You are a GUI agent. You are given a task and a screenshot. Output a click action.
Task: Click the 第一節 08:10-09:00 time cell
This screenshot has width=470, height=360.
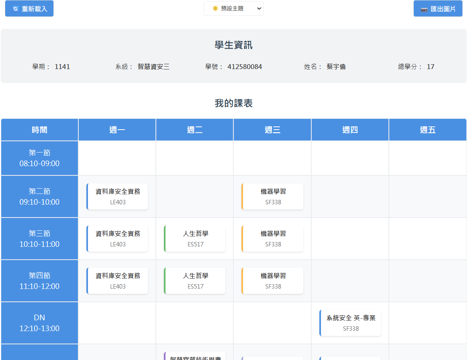pyautogui.click(x=39, y=158)
